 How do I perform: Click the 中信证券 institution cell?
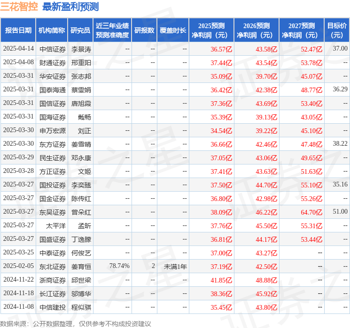pyautogui.click(x=53, y=49)
